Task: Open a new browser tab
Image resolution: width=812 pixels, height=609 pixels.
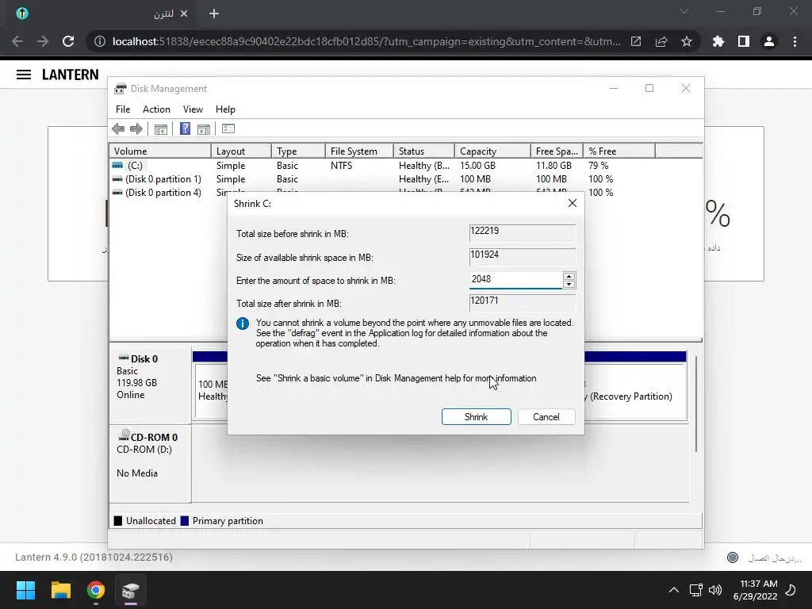Action: [x=214, y=13]
